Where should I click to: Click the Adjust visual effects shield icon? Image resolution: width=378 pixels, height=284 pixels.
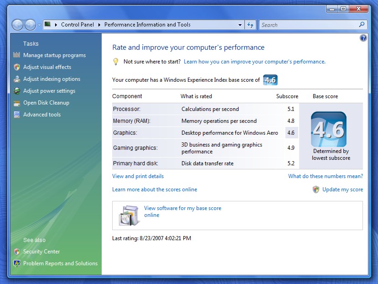(x=17, y=67)
